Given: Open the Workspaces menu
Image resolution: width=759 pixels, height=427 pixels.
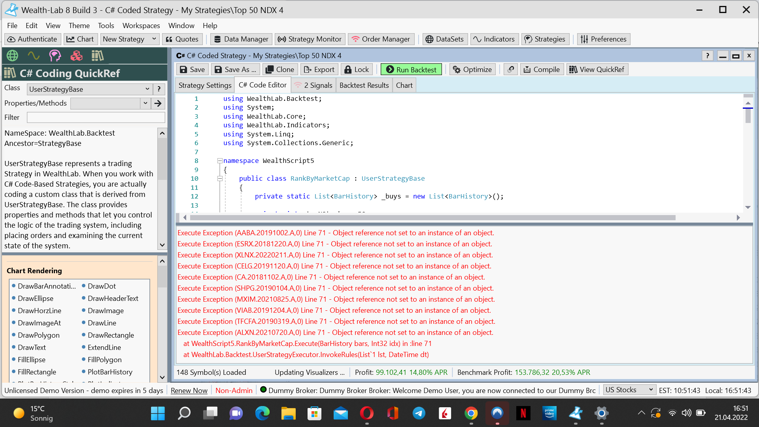Looking at the screenshot, I should 141,26.
